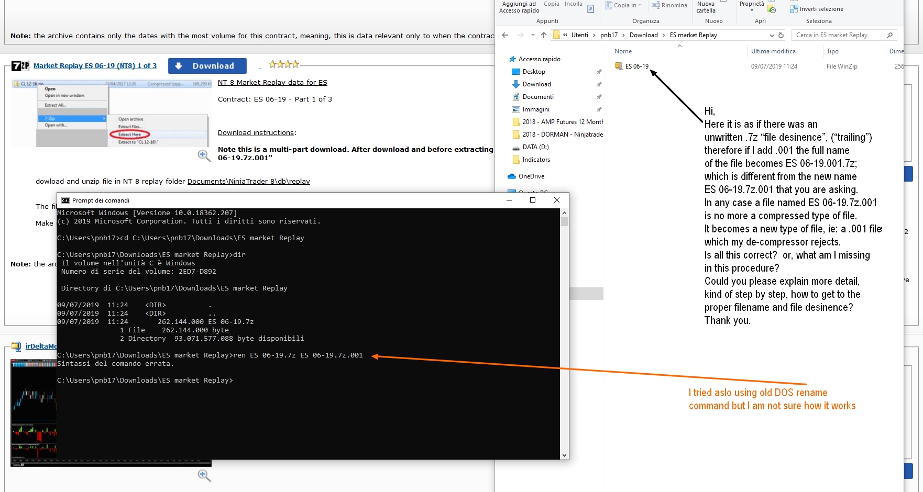923x492 pixels.
Task: Click the ES 06-19 WinZip file icon
Action: (x=619, y=66)
